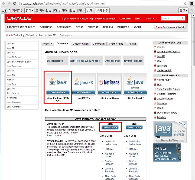
Task: Click Sign In/Register for Account
Action: 75,19
